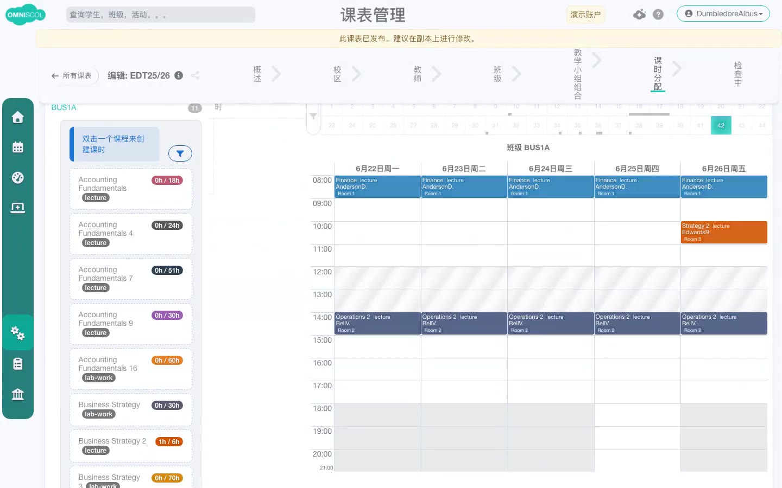Image resolution: width=782 pixels, height=488 pixels.
Task: Switch to the 概述 step tab
Action: tap(257, 74)
